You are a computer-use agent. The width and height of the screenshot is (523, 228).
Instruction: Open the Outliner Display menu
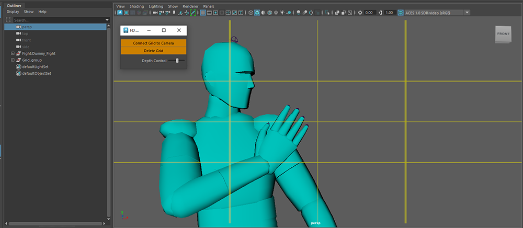point(13,12)
